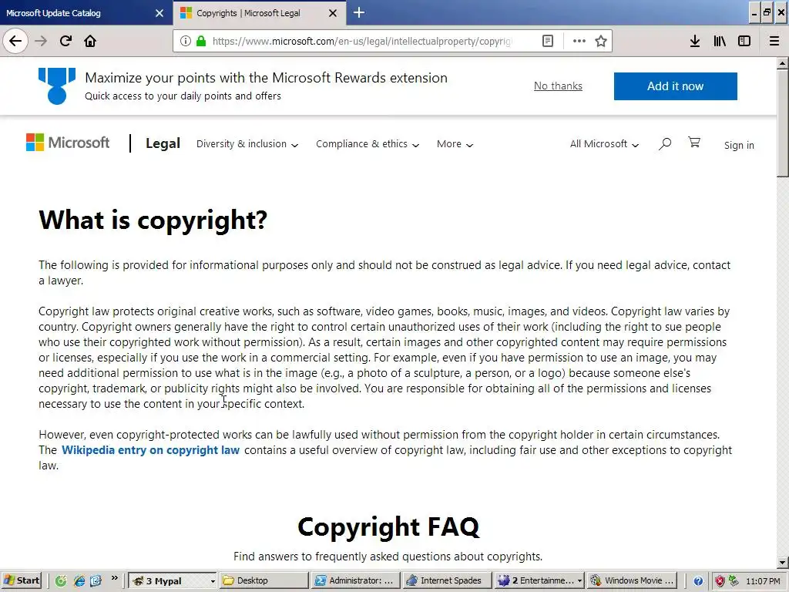
Task: Close the Microsoft Update Catalog tab
Action: click(159, 13)
